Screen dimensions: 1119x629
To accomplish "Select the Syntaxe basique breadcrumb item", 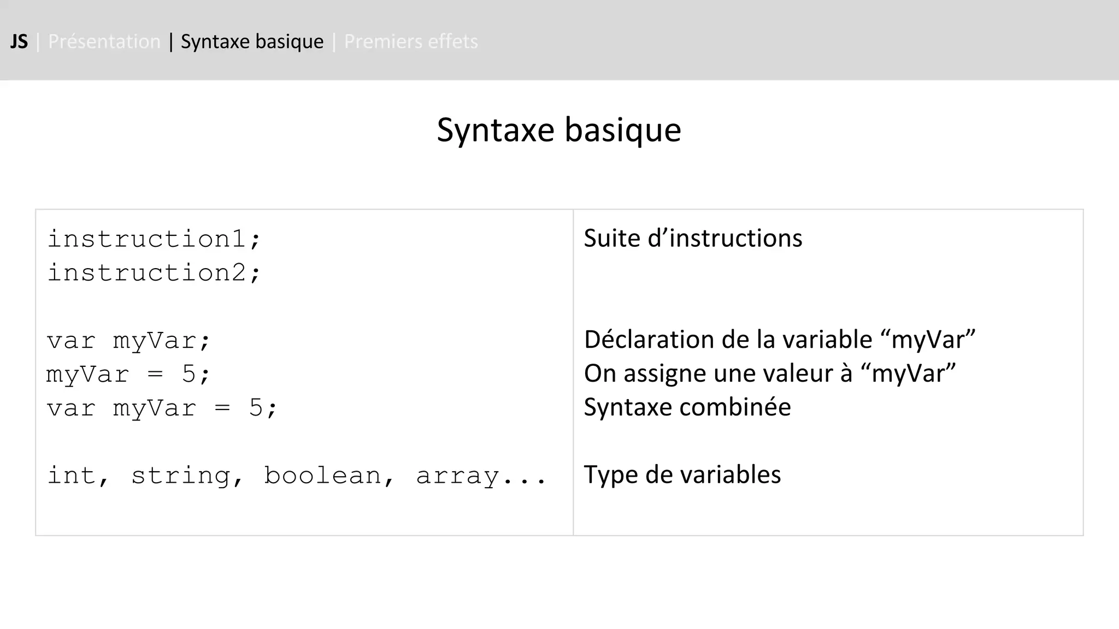I will [252, 41].
